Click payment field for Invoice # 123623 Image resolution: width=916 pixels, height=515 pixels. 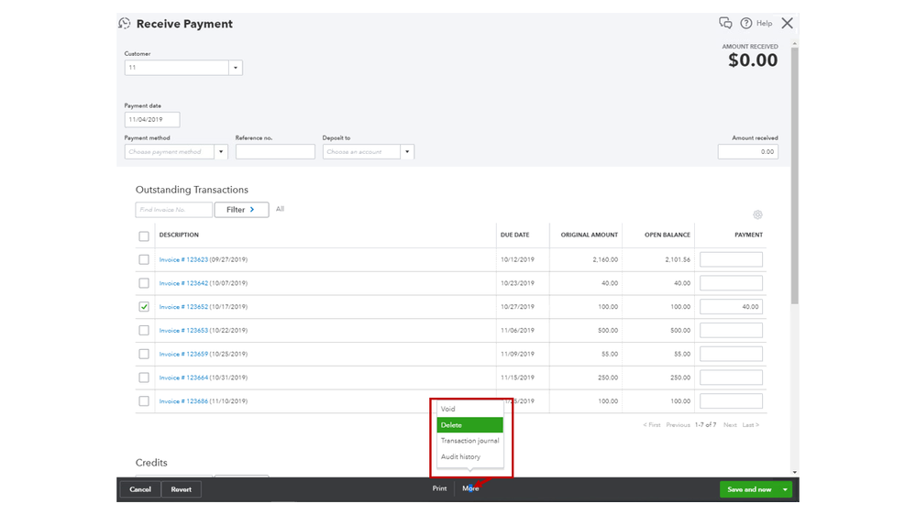click(x=731, y=260)
